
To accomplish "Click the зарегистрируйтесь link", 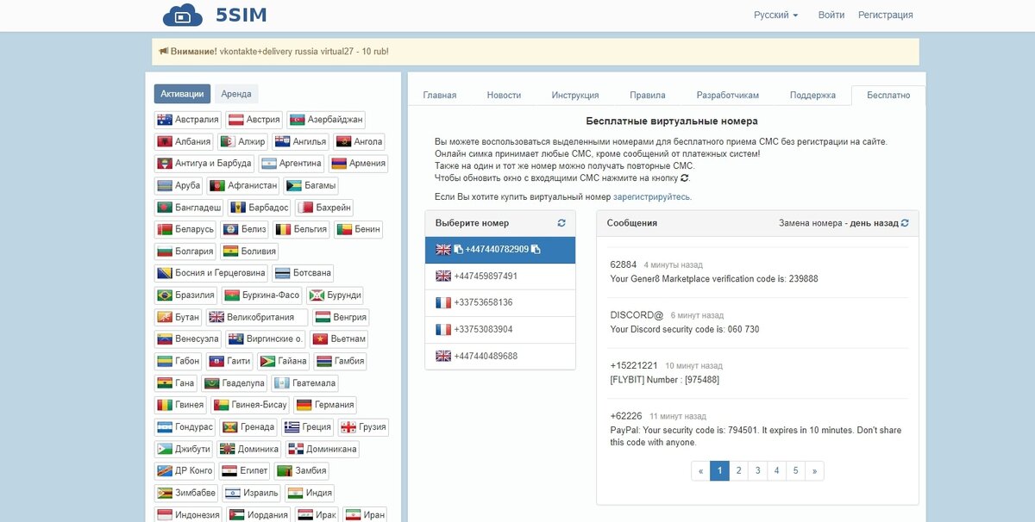I will (x=652, y=196).
